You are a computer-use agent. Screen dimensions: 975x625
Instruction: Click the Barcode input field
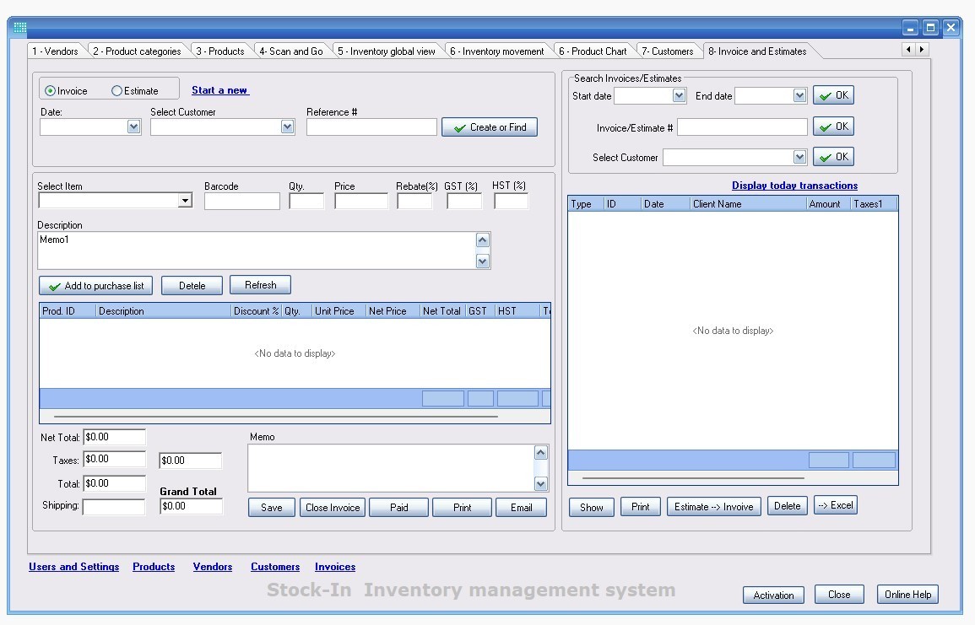(242, 202)
